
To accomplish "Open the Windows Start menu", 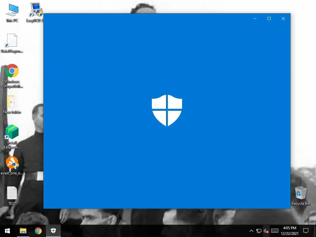I will pyautogui.click(x=7, y=231).
